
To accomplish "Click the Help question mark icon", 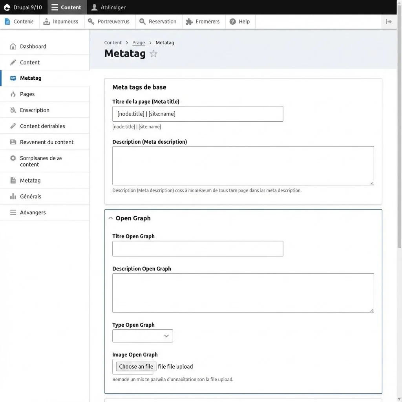I will coord(233,22).
